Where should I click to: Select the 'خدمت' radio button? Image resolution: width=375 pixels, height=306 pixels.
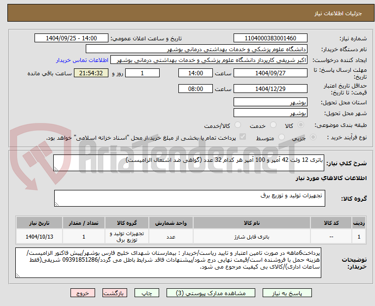click(273, 125)
